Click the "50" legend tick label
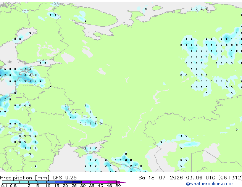This screenshot has width=242, height=187. pyautogui.click(x=118, y=185)
